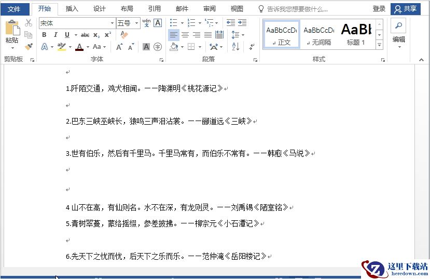Click the phonetic guide (wén) icon
The image size is (430, 279).
point(146,23)
